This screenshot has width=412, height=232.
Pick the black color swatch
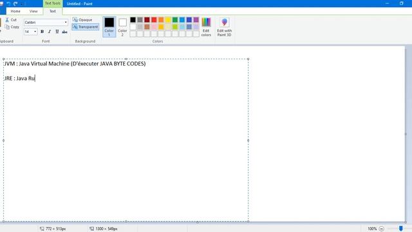pos(133,20)
